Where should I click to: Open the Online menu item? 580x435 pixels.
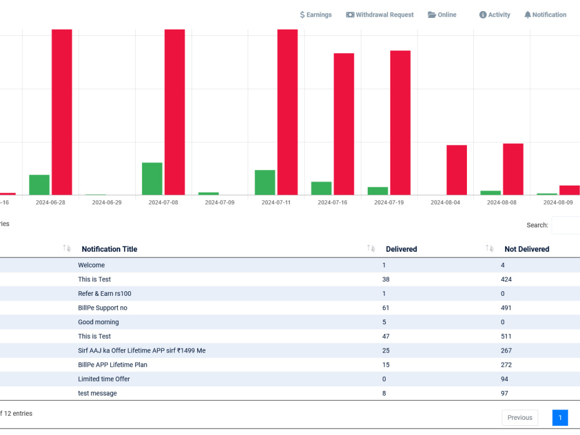pyautogui.click(x=442, y=15)
